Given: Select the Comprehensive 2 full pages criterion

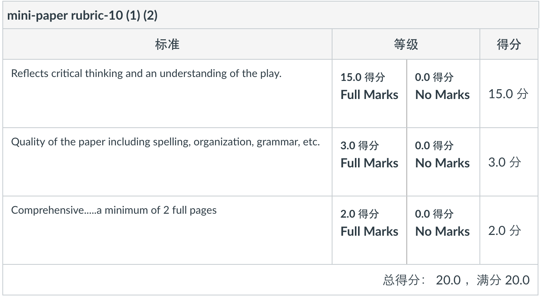Looking at the screenshot, I should pyautogui.click(x=114, y=210).
